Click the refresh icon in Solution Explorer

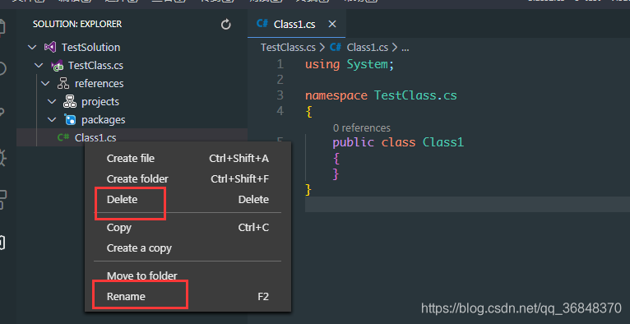tap(226, 25)
